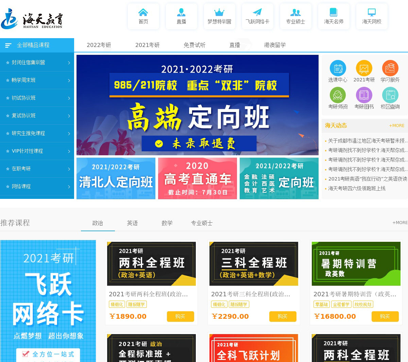Image resolution: width=408 pixels, height=362 pixels.
Task: Expand 复试协议班 submenu arrow
Action: tap(69, 116)
